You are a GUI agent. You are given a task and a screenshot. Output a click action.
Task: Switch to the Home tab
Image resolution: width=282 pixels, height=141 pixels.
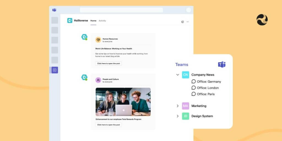coord(93,21)
